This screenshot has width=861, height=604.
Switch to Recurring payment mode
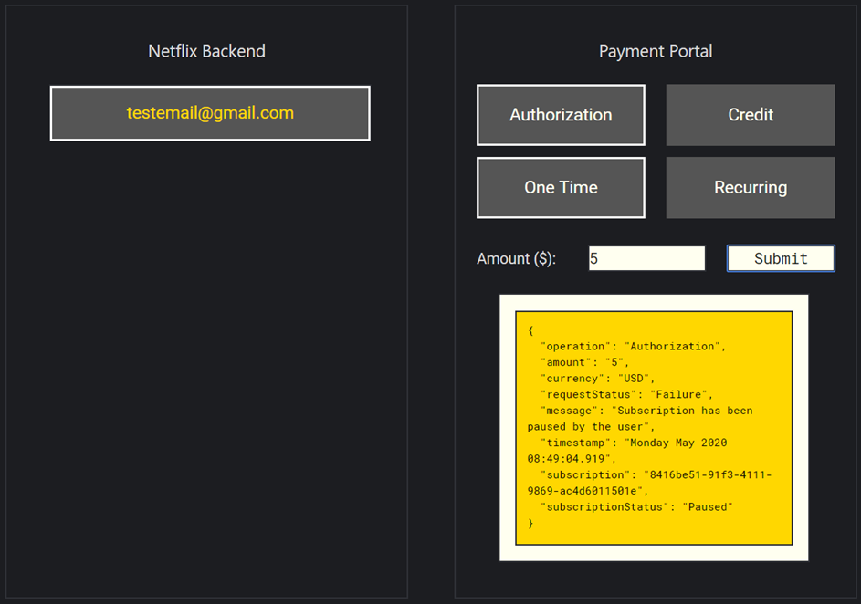(750, 187)
